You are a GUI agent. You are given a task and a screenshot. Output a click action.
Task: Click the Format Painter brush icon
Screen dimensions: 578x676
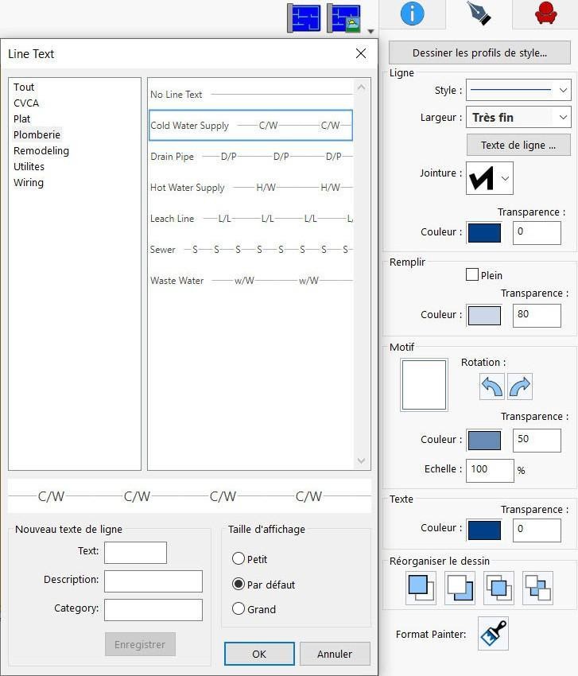493,633
